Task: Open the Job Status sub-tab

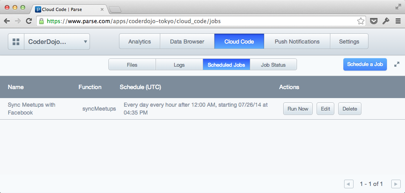Action: pyautogui.click(x=273, y=64)
